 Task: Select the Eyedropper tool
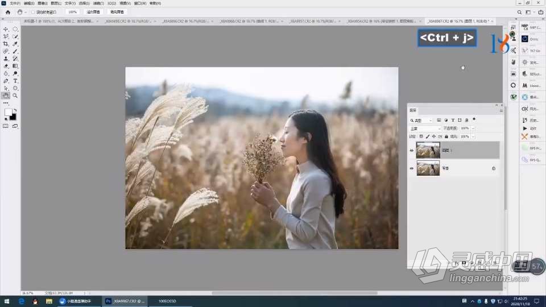coord(15,44)
